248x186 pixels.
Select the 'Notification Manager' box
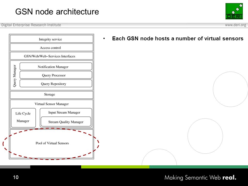coord(56,66)
